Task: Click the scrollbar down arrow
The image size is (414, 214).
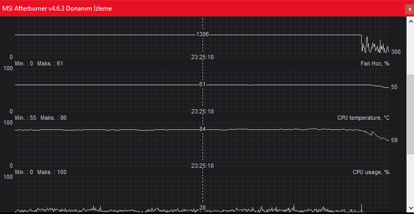Action: [x=411, y=209]
